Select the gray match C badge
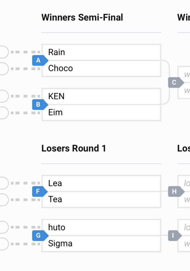The image size is (190, 271). [x=176, y=83]
